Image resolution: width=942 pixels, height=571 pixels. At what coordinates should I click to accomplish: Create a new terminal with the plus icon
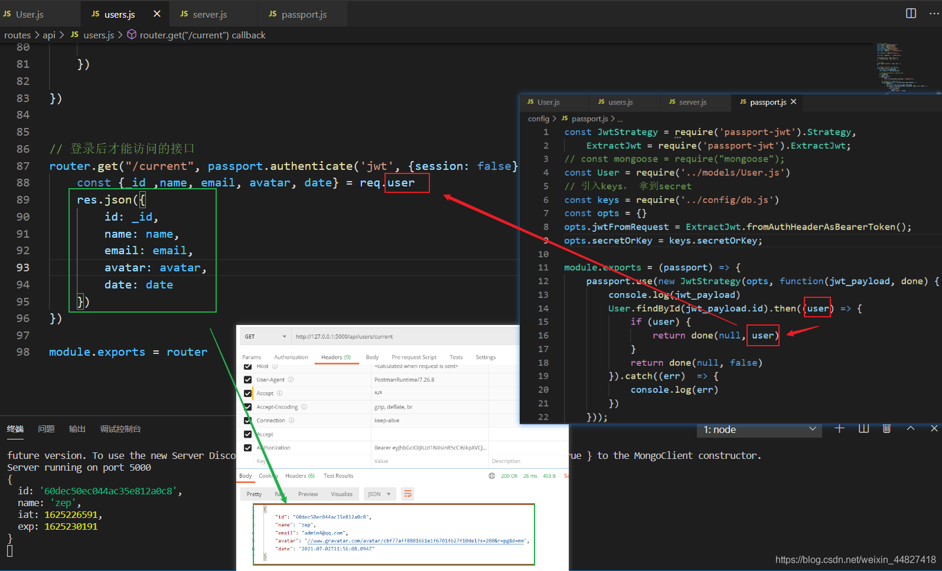(839, 429)
